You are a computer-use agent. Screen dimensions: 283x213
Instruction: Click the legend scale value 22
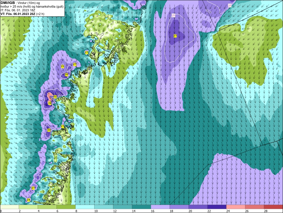[209, 211]
